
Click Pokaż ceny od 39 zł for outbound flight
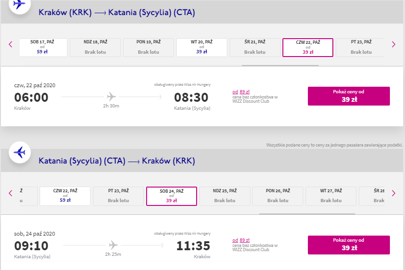[x=349, y=96]
